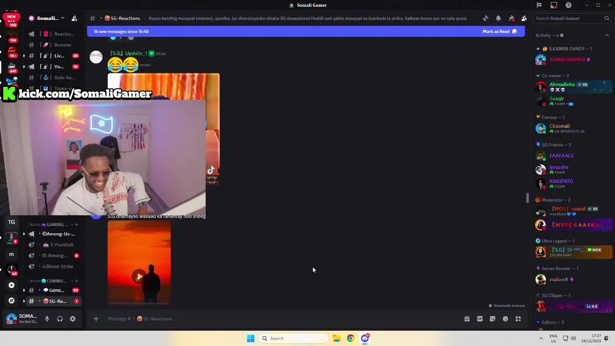Viewport: 615px width, 346px height.
Task: Open member SOMALIGAMER in member list
Action: [x=573, y=60]
